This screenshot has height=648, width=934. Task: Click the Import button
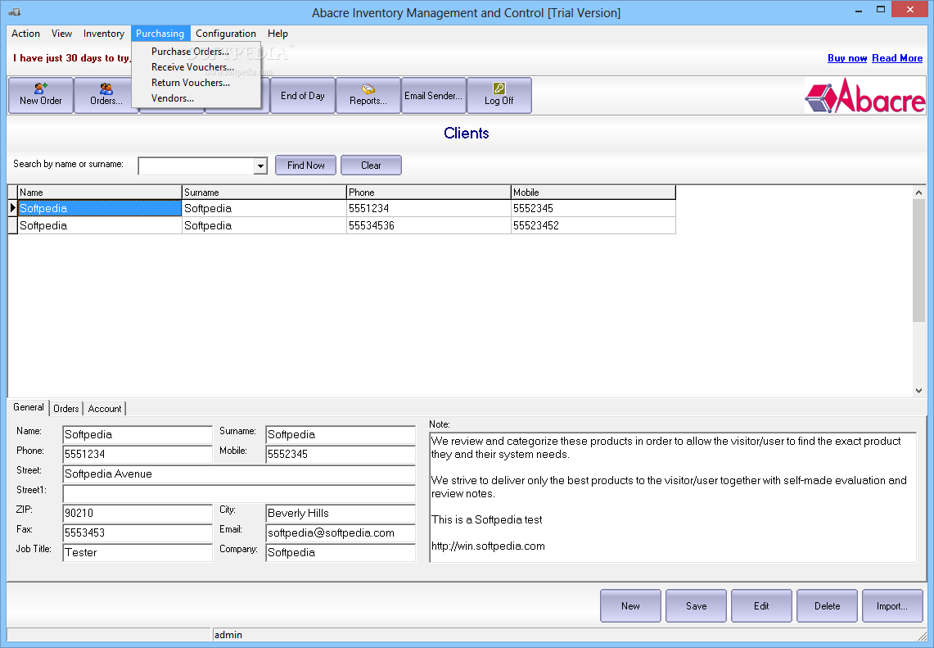click(x=892, y=605)
